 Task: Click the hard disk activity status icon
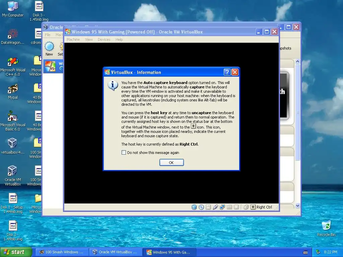pyautogui.click(x=194, y=207)
